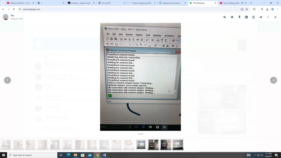Open the Windows notification center
This screenshot has height=158, width=281.
pyautogui.click(x=276, y=155)
